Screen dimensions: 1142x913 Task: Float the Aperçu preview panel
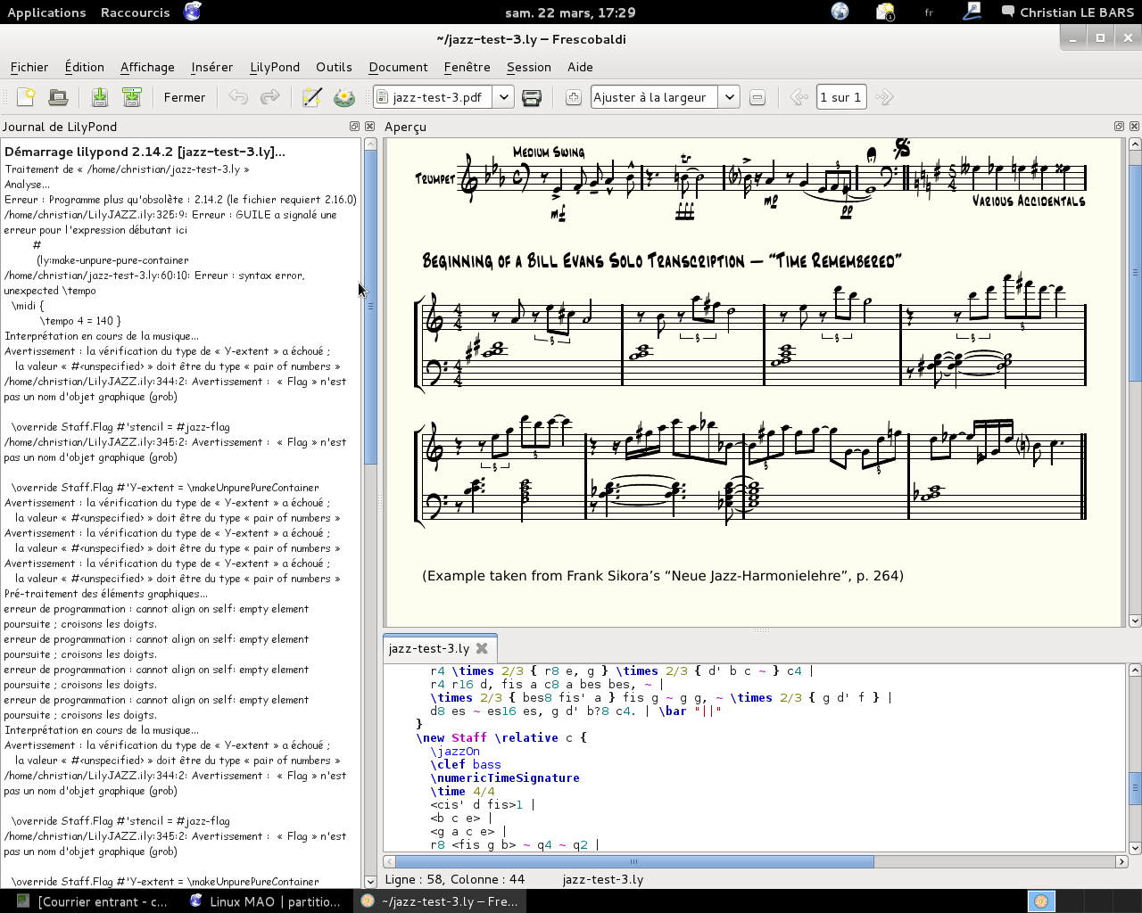pos(1119,127)
